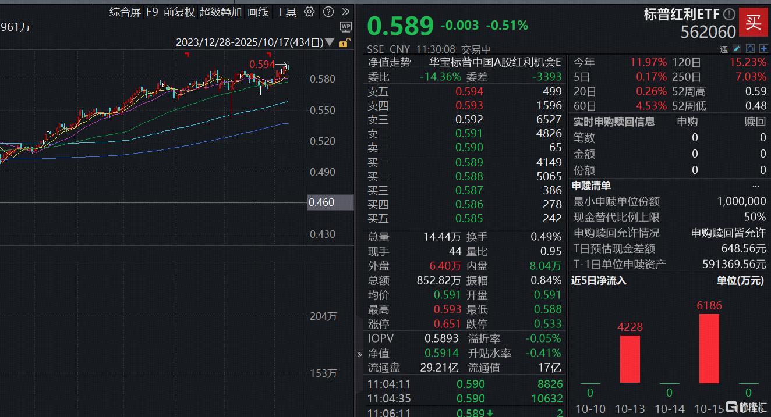Click the 通 indicator icon

(724, 49)
